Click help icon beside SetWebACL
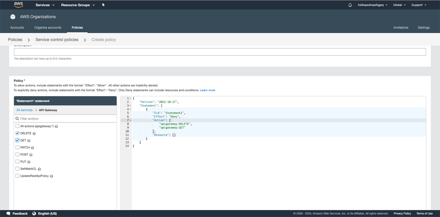This screenshot has height=217, width=440. (39, 169)
